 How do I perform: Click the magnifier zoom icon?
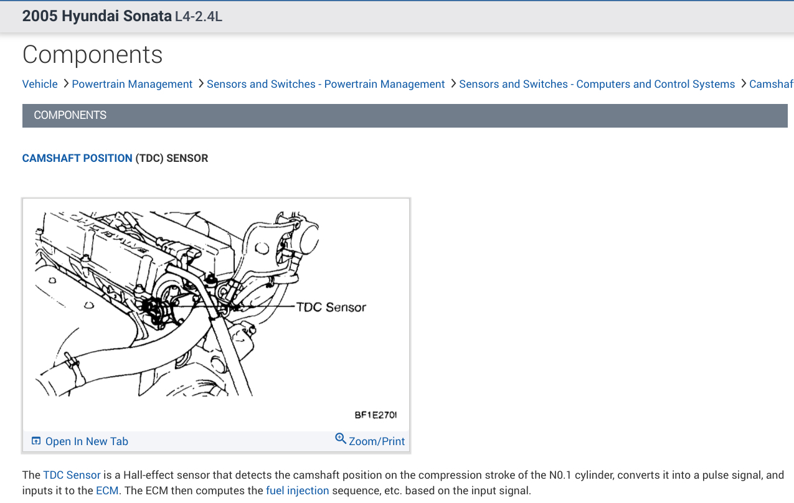(341, 439)
